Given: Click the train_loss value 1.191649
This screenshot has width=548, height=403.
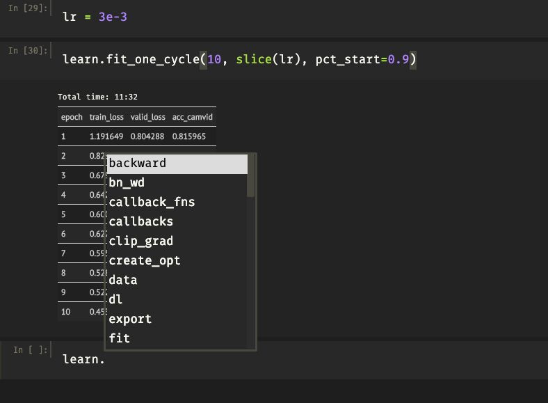Looking at the screenshot, I should click(106, 136).
